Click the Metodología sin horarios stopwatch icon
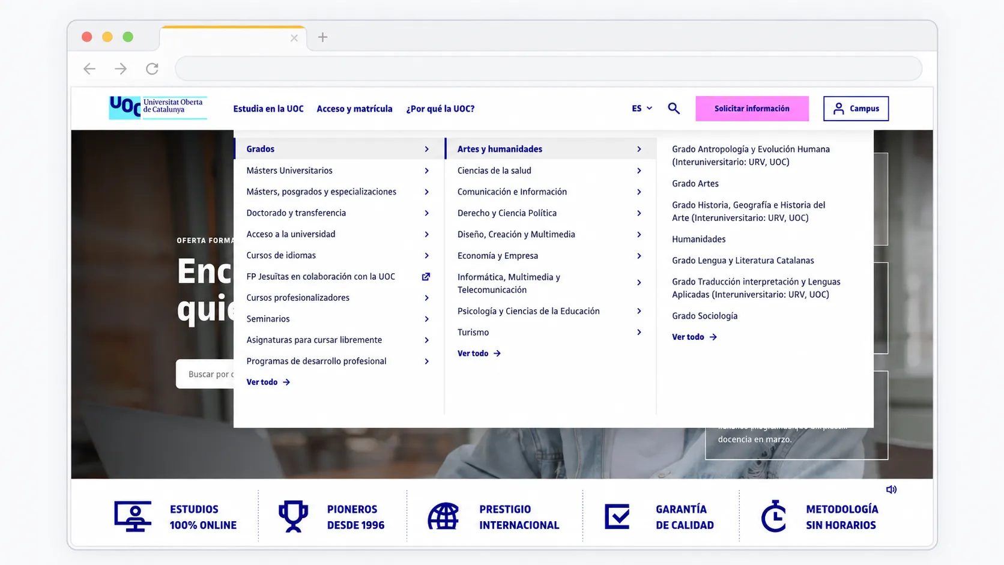 pyautogui.click(x=773, y=516)
